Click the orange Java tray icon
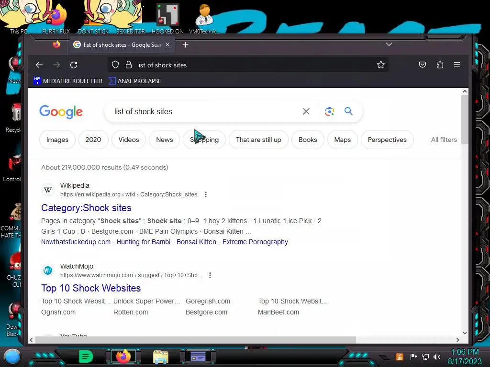This screenshot has width=490, height=367. [x=400, y=356]
